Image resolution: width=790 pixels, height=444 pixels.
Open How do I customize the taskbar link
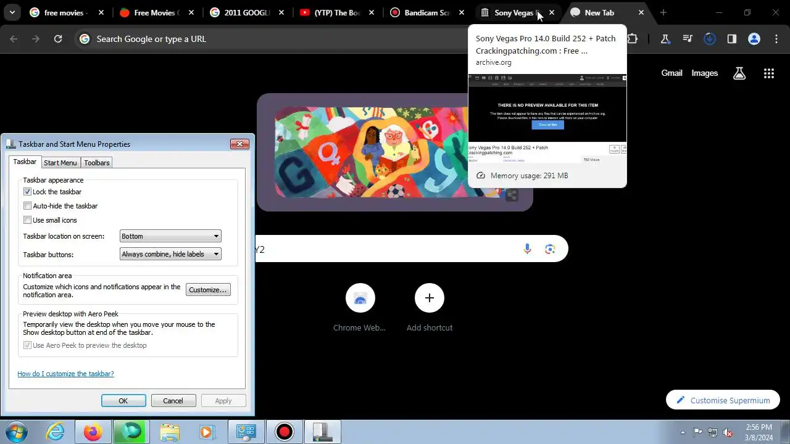point(65,374)
